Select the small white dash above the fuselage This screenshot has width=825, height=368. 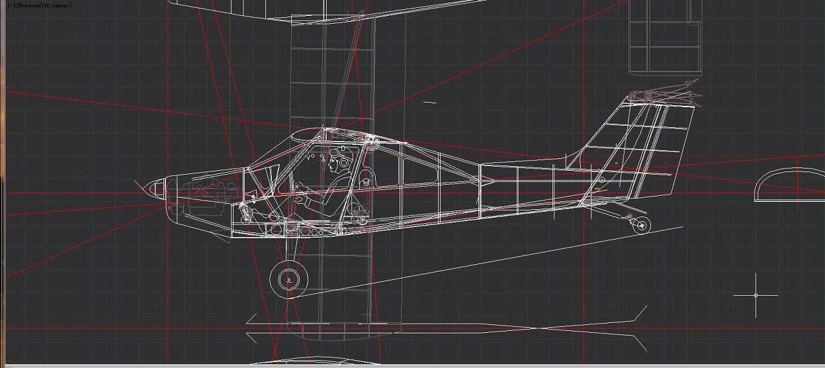(x=430, y=103)
